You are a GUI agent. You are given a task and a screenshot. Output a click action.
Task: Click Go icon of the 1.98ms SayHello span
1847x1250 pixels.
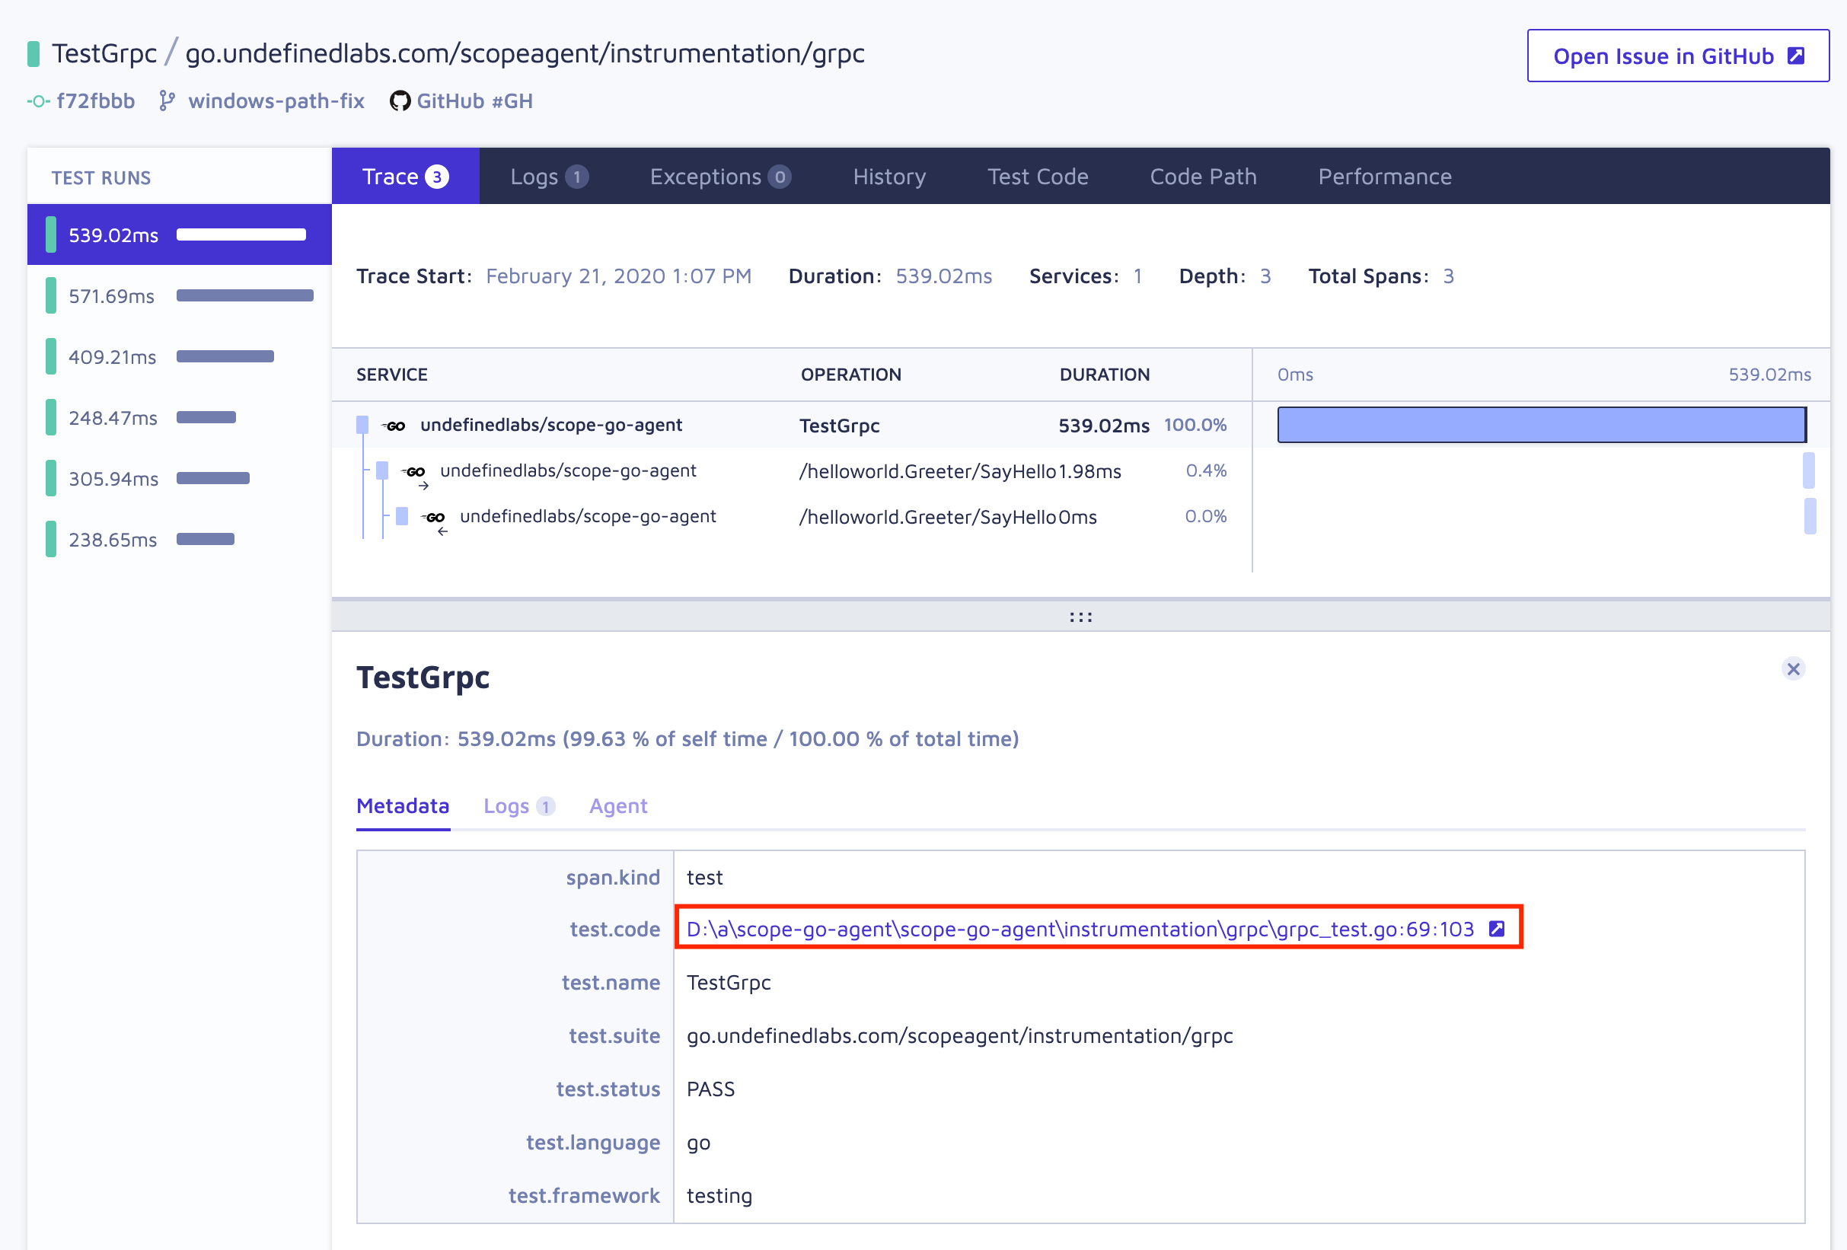415,472
